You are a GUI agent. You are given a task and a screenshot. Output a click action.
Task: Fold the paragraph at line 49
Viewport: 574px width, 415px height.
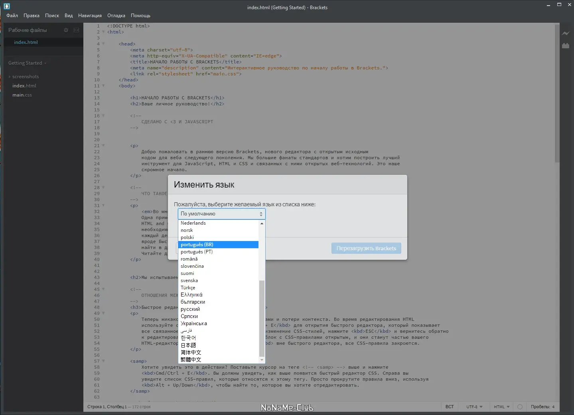pos(103,313)
